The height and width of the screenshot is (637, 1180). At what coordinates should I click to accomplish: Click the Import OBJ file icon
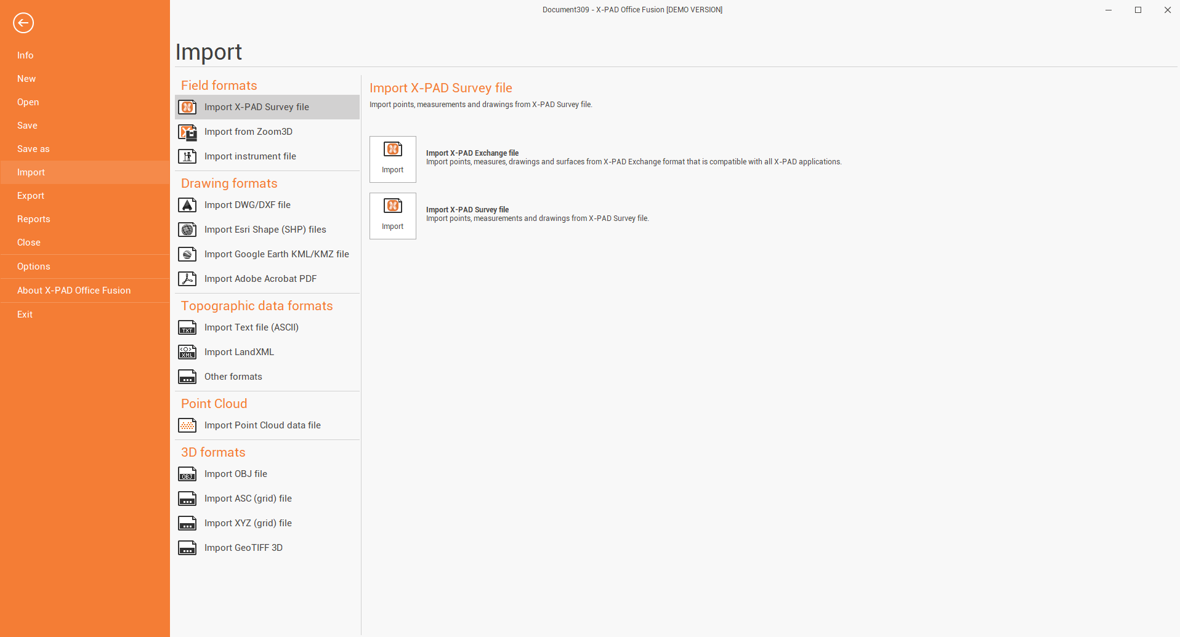(187, 474)
